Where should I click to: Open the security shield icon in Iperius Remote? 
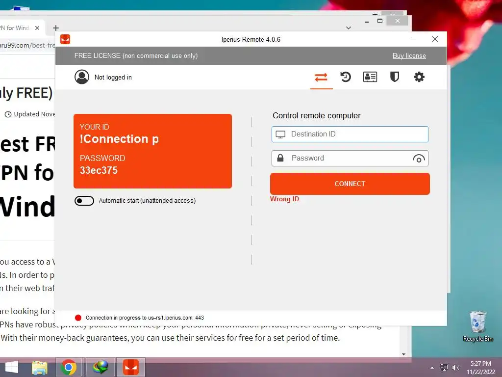pyautogui.click(x=395, y=77)
